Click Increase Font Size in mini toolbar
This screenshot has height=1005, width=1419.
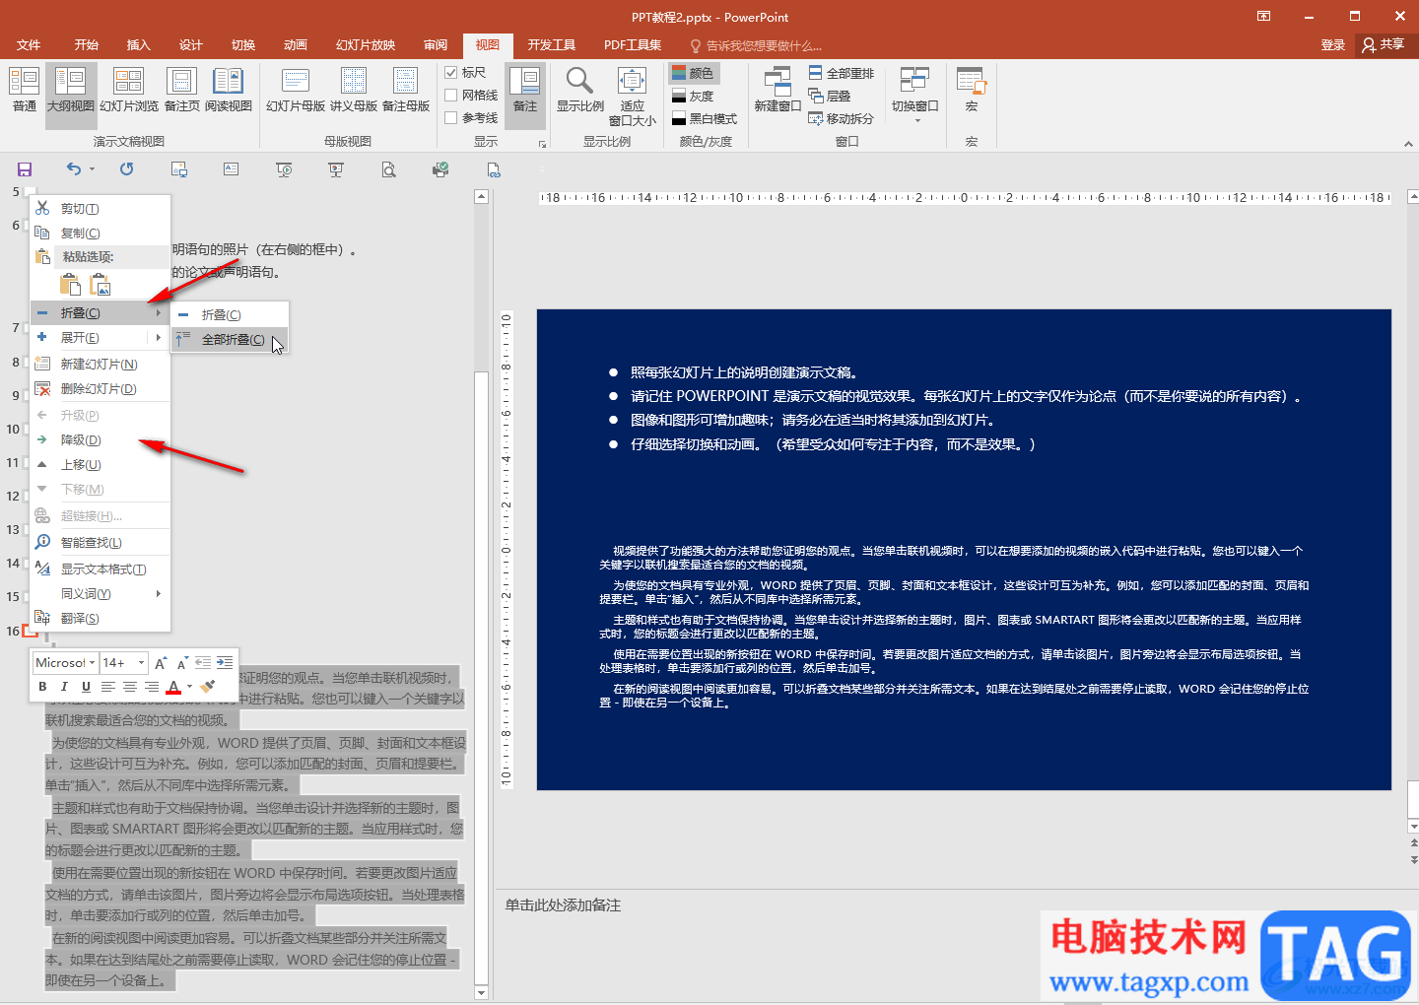tap(161, 663)
